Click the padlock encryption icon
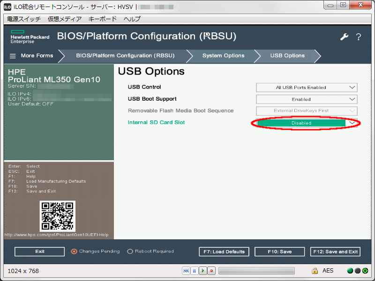Image resolution: width=375 pixels, height=281 pixels. (x=315, y=271)
